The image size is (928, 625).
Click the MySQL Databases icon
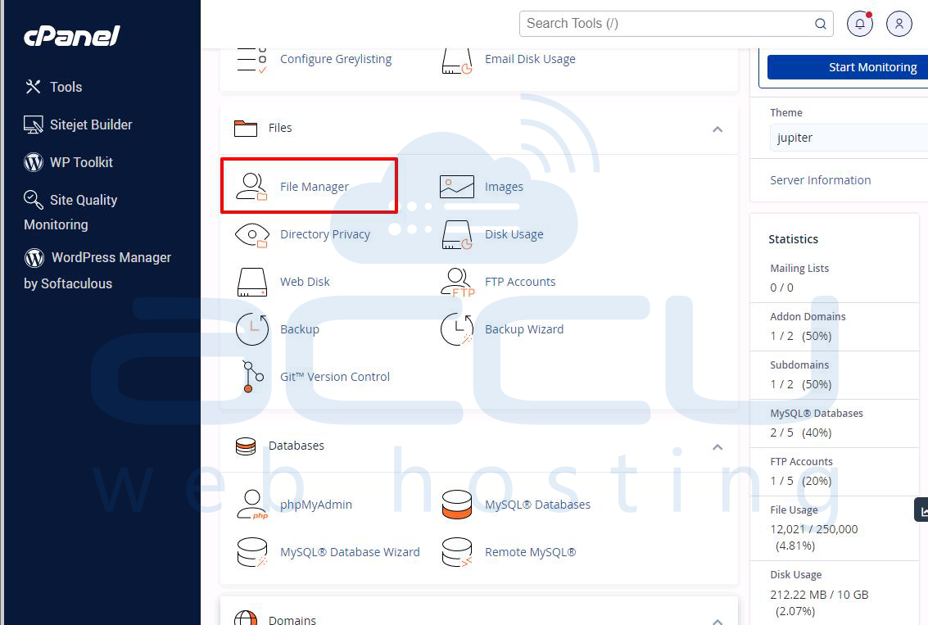coord(457,505)
